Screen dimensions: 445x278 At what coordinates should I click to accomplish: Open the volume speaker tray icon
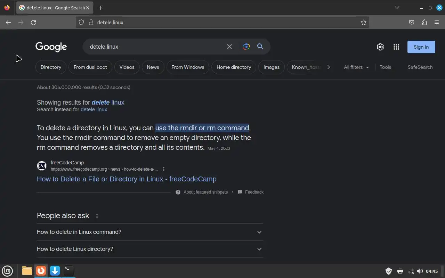420,271
